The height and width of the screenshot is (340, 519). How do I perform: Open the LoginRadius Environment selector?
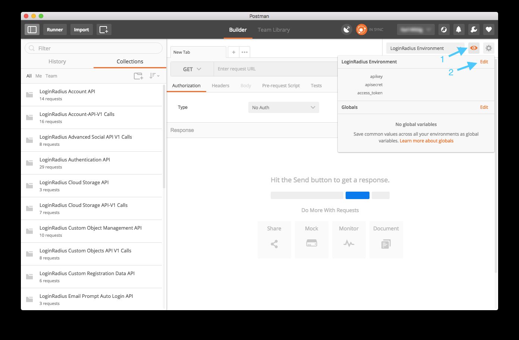tap(425, 48)
